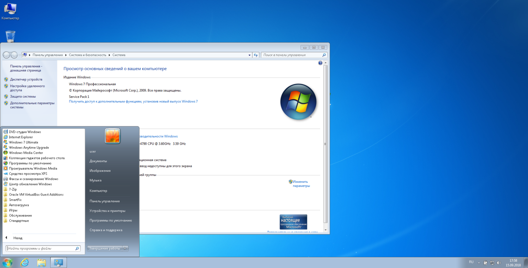Open Документы in the Start menu

coord(98,161)
